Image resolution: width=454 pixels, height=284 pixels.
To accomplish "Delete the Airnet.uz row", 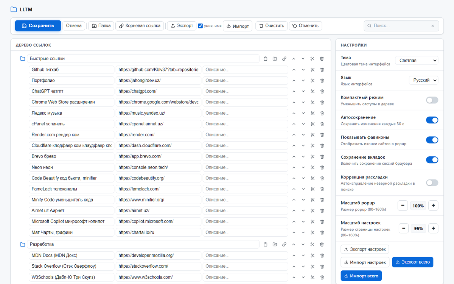I will pyautogui.click(x=322, y=211).
